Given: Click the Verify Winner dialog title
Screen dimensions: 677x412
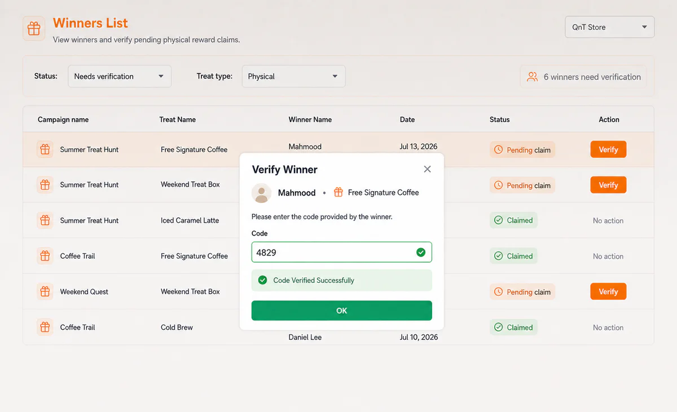Looking at the screenshot, I should (284, 170).
